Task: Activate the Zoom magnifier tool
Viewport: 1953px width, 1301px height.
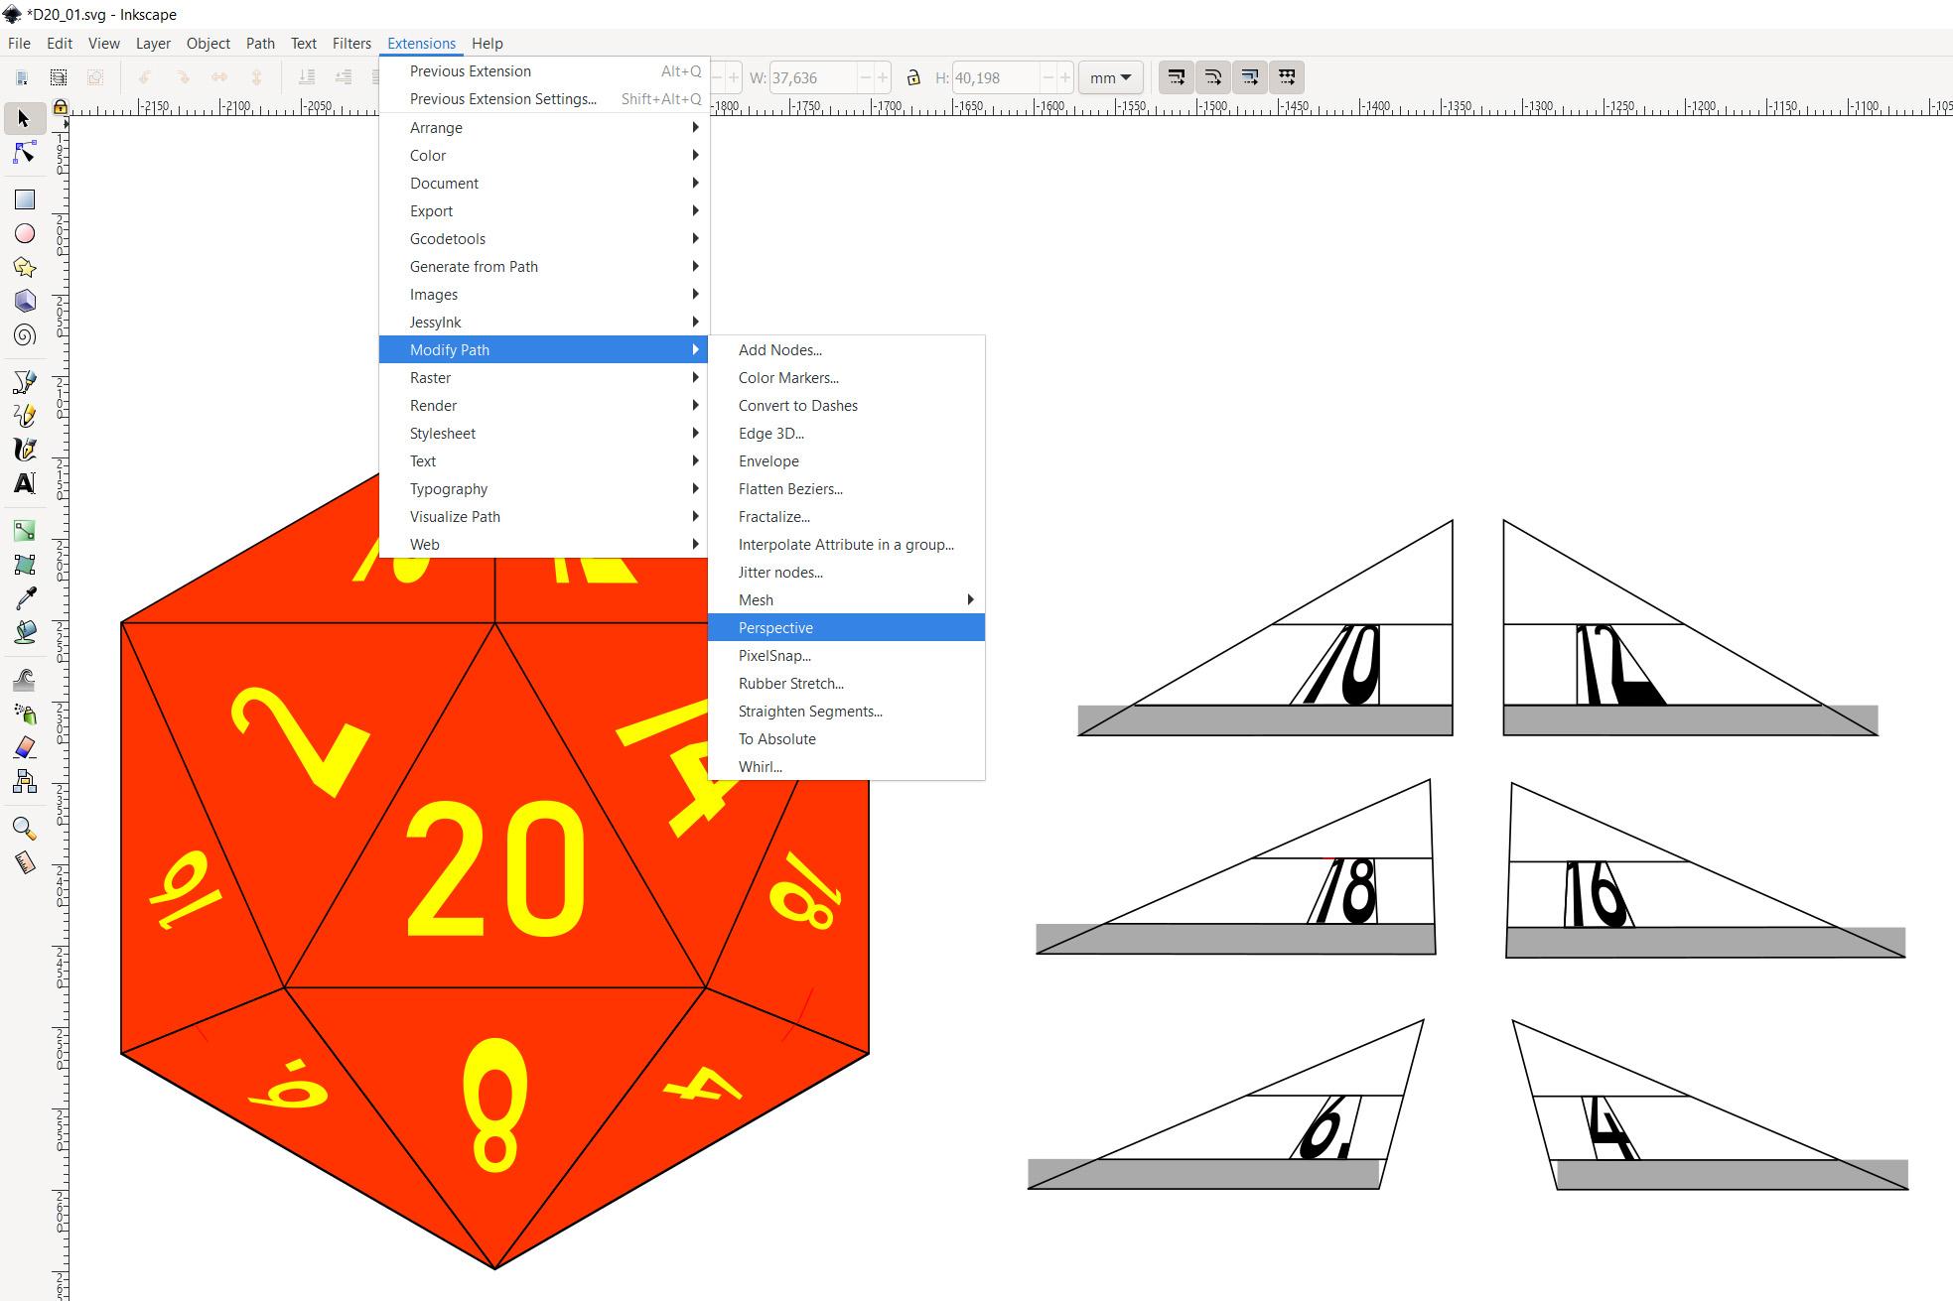Action: (x=24, y=828)
